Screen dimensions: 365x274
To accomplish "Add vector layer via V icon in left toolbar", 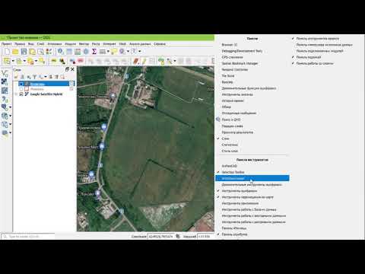I will tap(5, 73).
